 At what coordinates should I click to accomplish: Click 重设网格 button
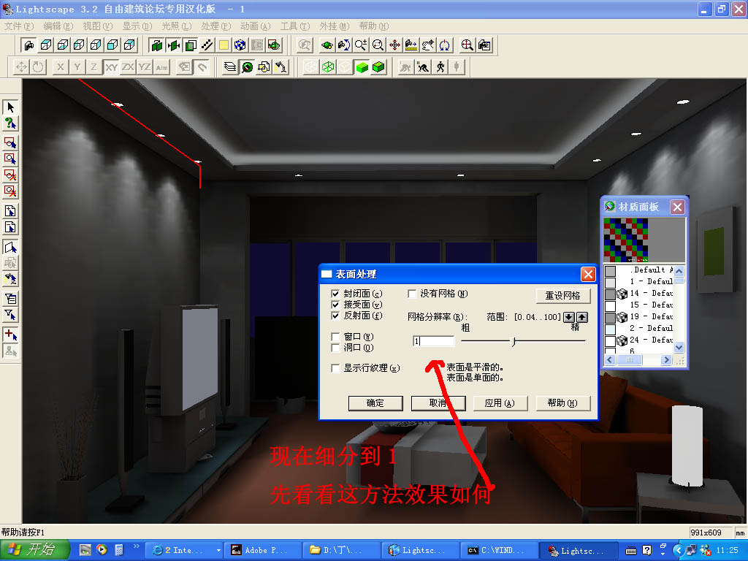[x=563, y=296]
